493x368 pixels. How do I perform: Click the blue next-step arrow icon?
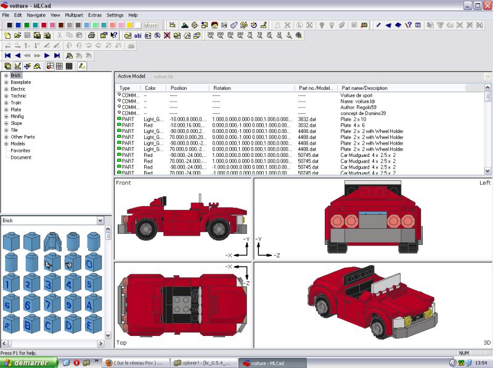pos(47,55)
